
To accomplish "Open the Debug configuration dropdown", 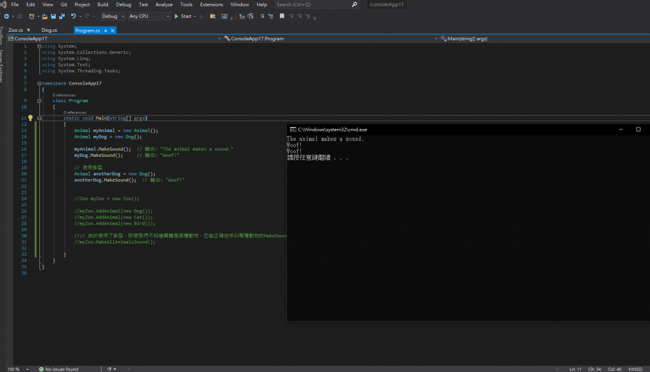I will [112, 16].
